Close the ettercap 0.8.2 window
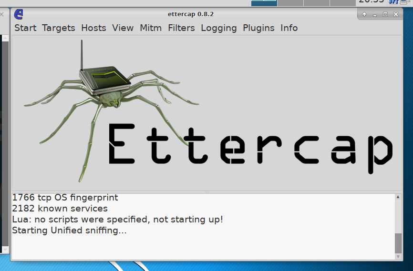Screen dimensions: 413x271 tap(396, 14)
